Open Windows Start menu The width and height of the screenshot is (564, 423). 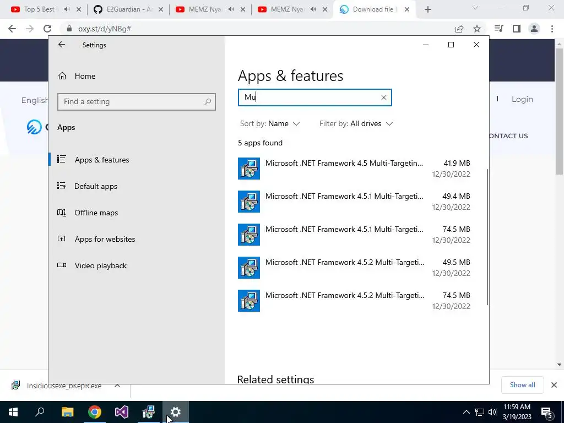click(x=13, y=412)
